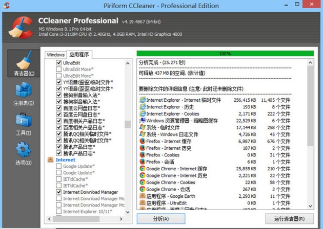Click the Windows 资源管理器 缩略图缓存 entry
The image size is (323, 229).
[174, 121]
